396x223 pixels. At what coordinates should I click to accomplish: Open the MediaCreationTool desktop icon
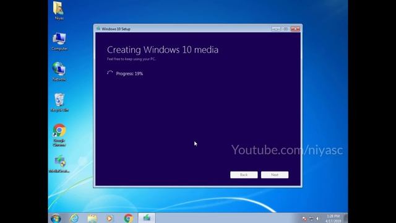pos(59,164)
